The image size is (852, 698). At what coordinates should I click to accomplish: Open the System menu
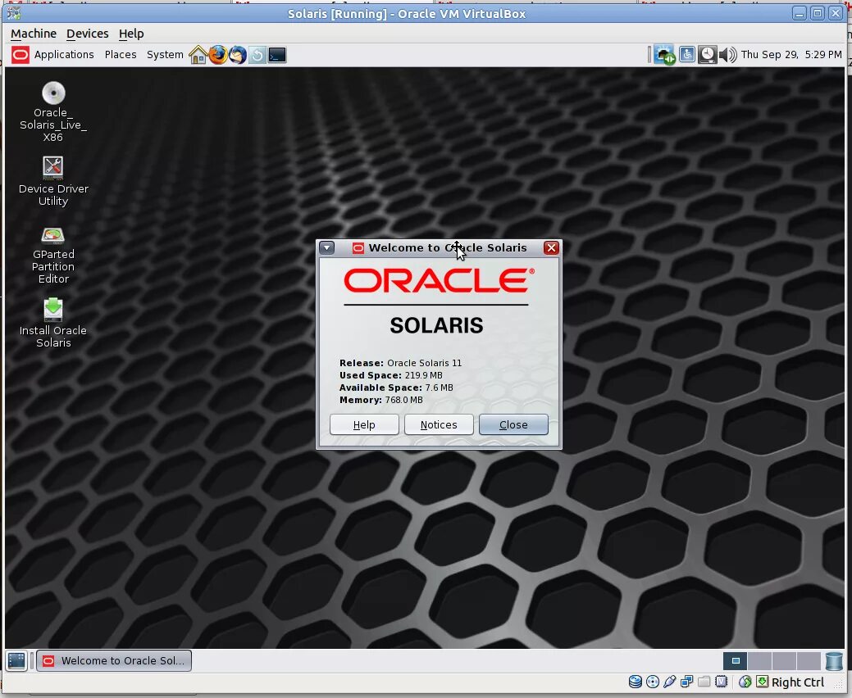165,55
